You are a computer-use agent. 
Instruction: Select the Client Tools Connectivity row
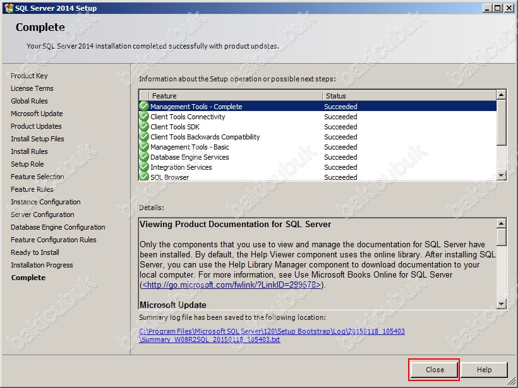(x=318, y=117)
